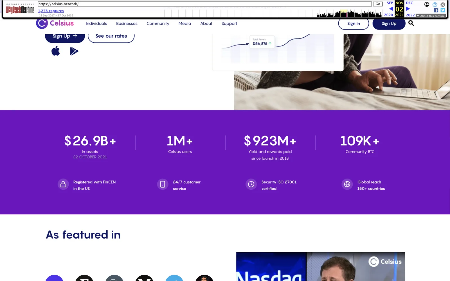The height and width of the screenshot is (281, 450).
Task: Click the lock icon beside Registered with FinCEN
Action: click(63, 184)
